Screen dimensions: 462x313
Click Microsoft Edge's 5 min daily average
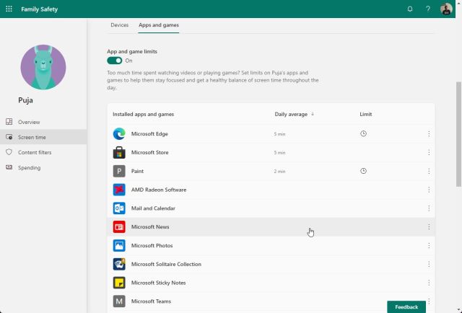tap(279, 134)
